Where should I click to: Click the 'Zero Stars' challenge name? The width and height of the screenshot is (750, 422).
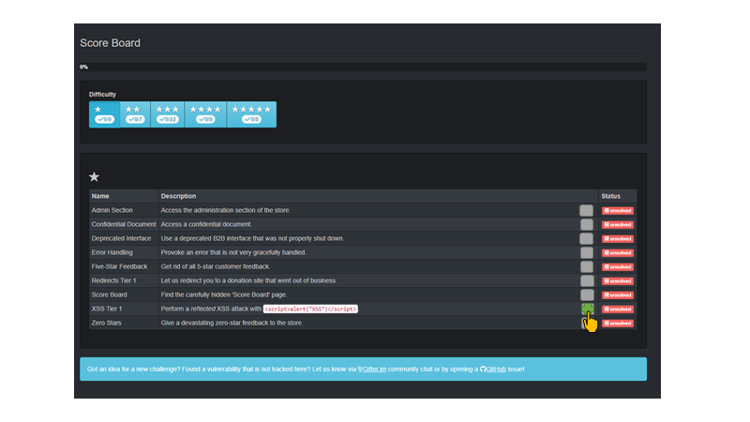[x=106, y=323]
